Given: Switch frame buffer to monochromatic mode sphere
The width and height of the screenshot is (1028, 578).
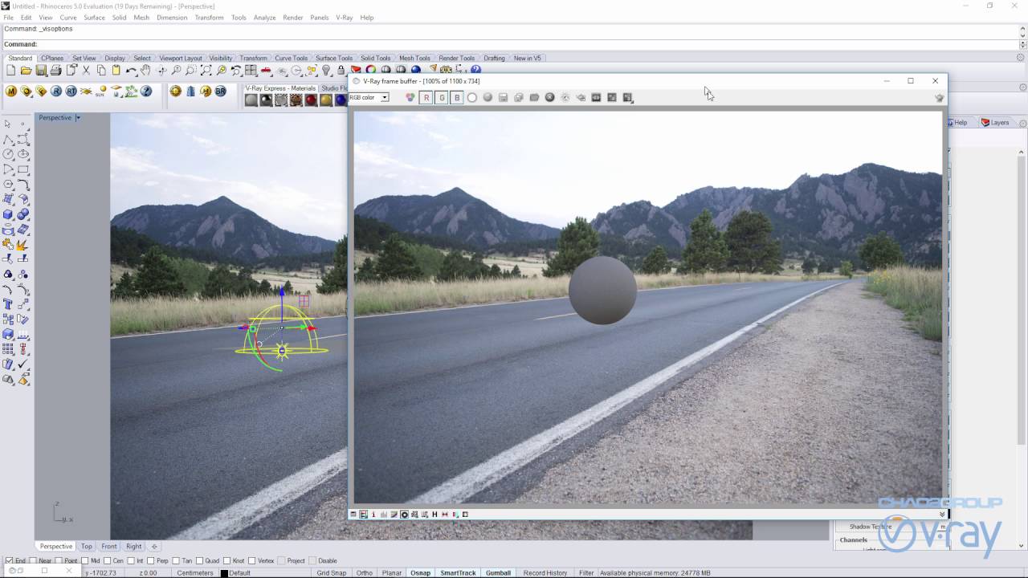Looking at the screenshot, I should point(487,97).
